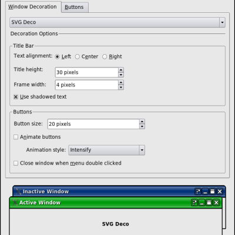The image size is (235, 235).
Task: Increase Frame width with up arrow
Action: tap(121, 82)
